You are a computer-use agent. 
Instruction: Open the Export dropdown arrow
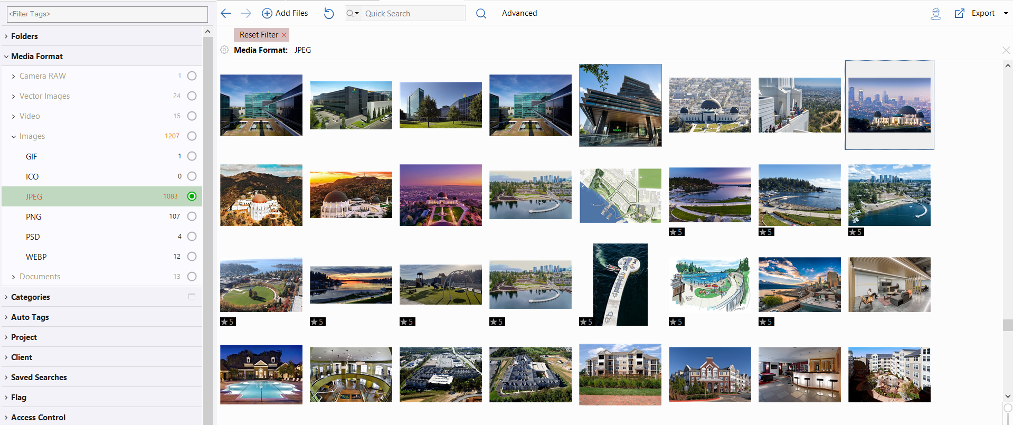click(x=1006, y=13)
